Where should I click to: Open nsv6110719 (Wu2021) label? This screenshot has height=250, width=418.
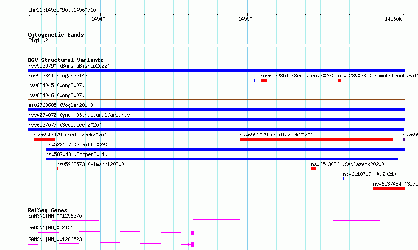370,174
